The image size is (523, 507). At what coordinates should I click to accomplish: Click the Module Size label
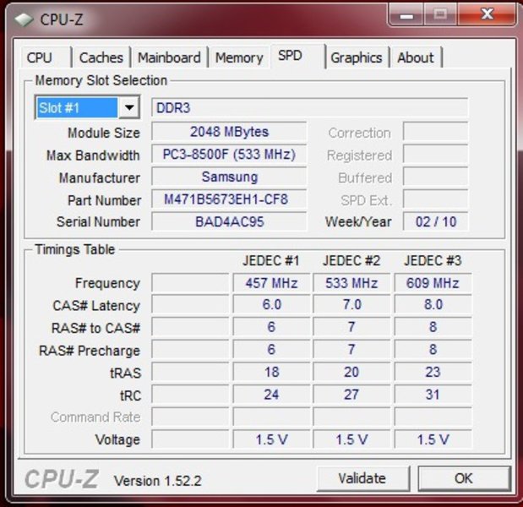point(104,133)
